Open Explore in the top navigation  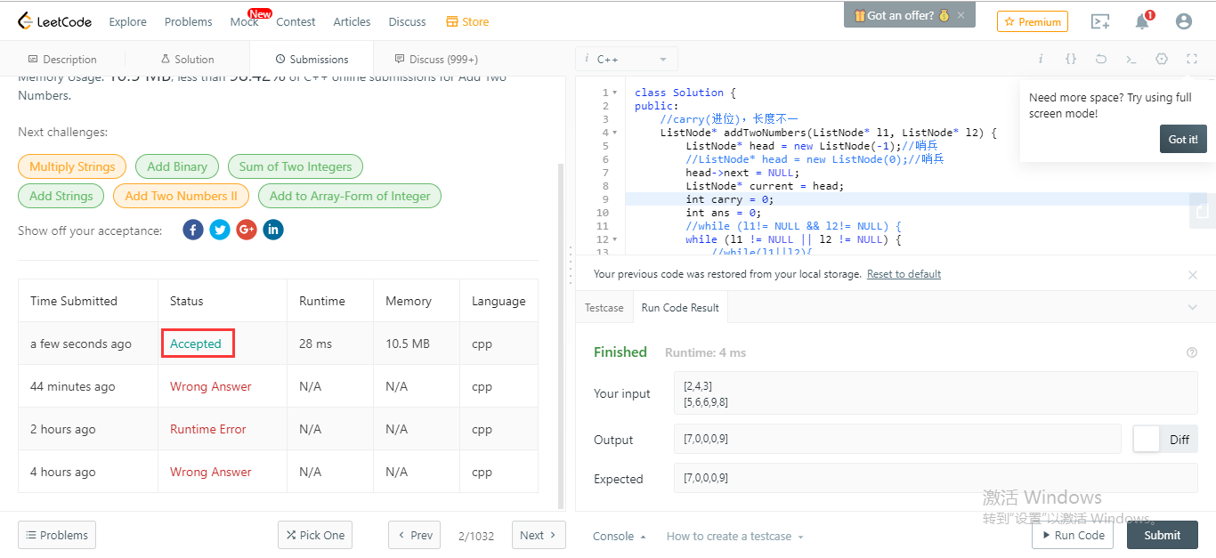tap(127, 21)
